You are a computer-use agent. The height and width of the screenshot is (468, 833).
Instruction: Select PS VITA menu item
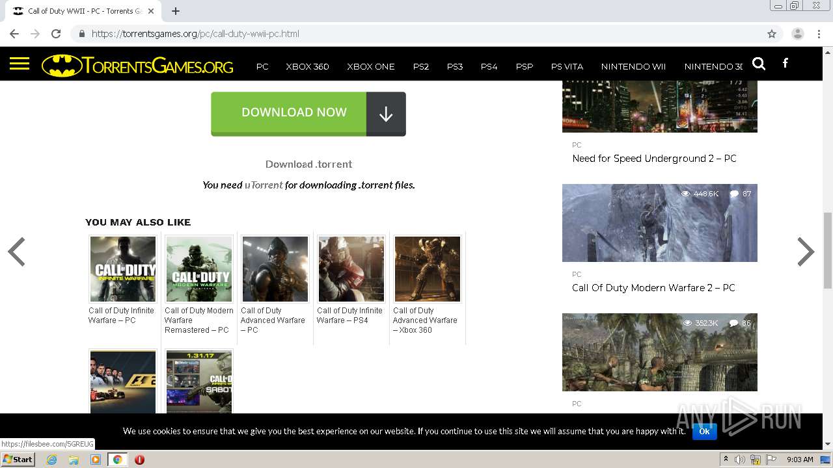click(567, 66)
